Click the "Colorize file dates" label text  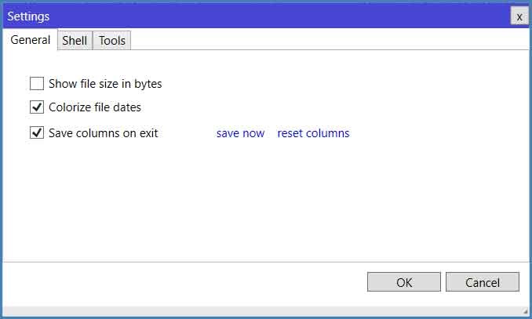(x=95, y=107)
